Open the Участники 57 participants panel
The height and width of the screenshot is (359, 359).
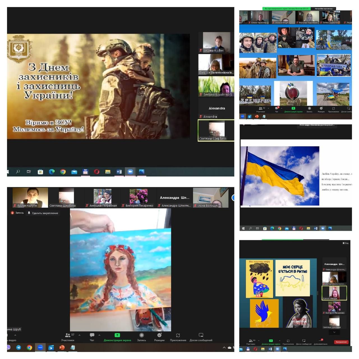click(x=68, y=337)
